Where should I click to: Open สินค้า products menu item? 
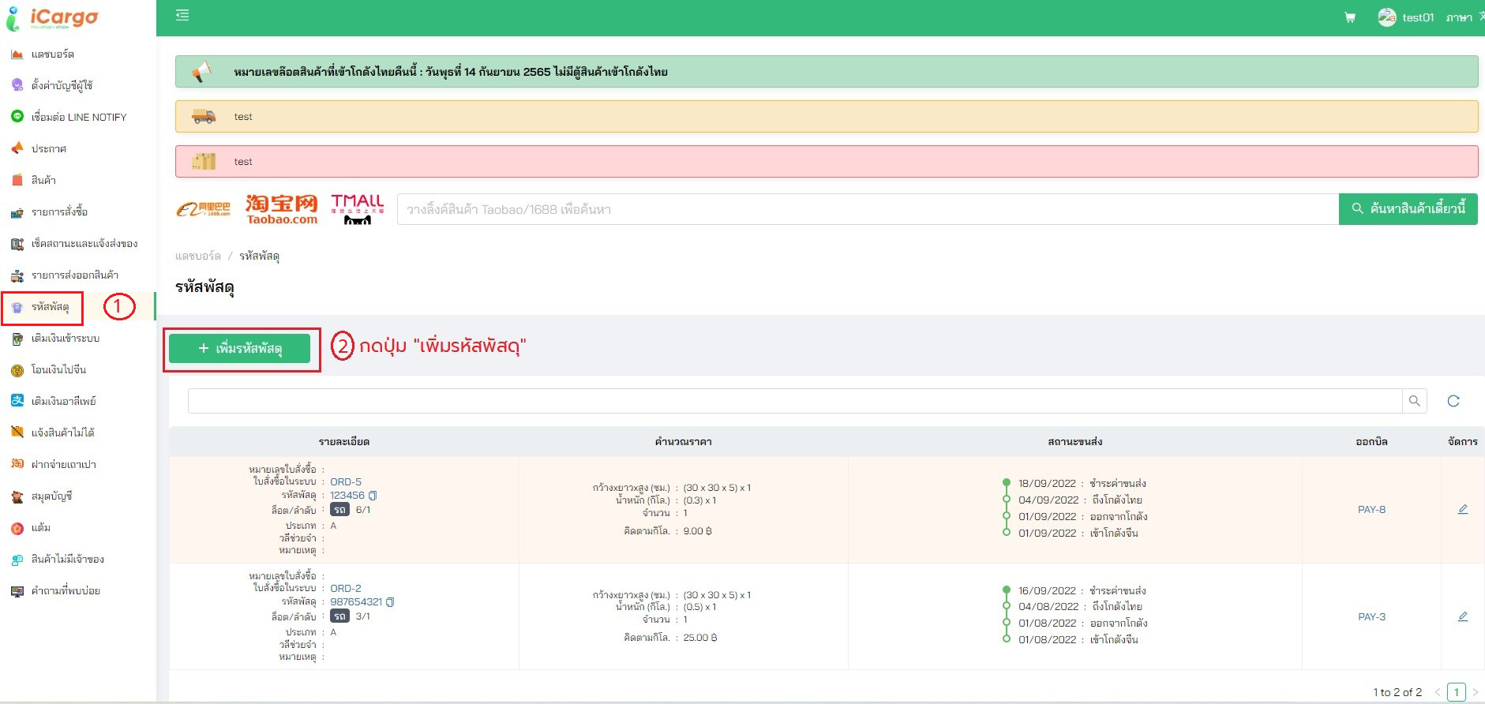click(x=43, y=180)
